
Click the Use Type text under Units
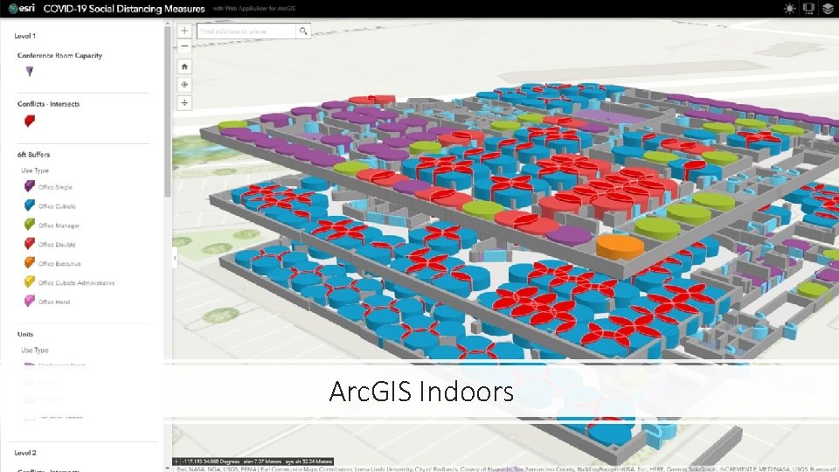35,350
